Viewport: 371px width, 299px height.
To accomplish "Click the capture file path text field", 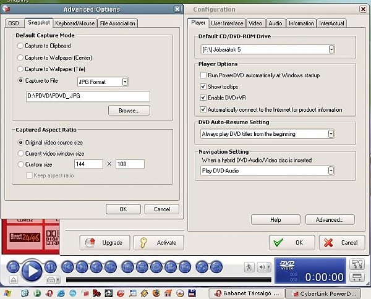I will [88, 96].
